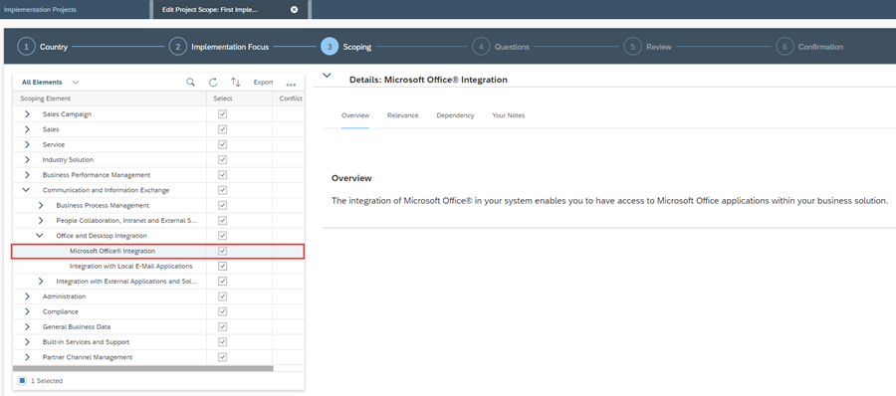Click step 5 Review circle
Image resolution: width=896 pixels, height=396 pixels.
pos(632,47)
